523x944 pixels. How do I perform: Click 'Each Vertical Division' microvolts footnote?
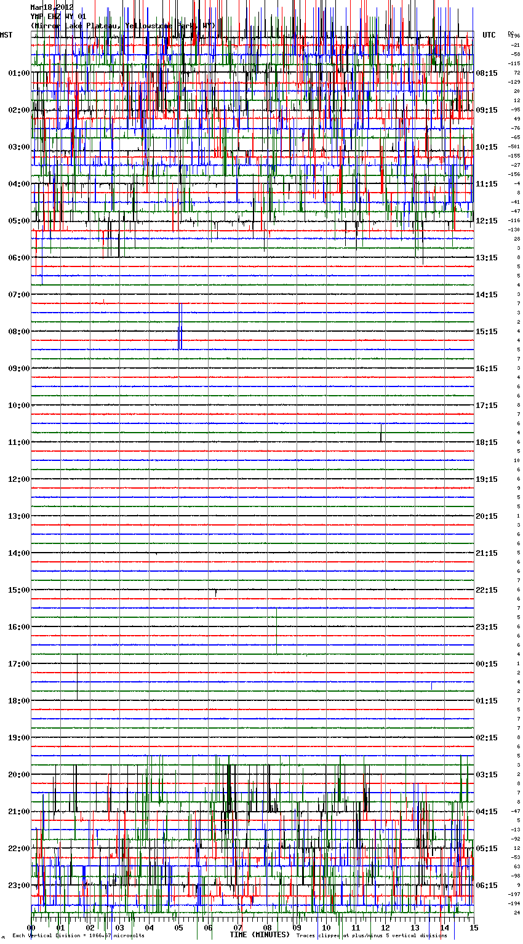[79, 936]
